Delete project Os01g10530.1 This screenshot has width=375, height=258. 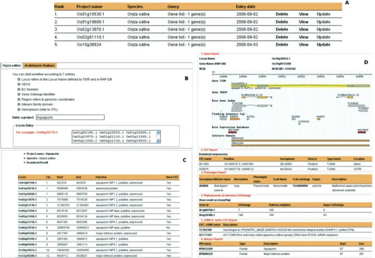pyautogui.click(x=282, y=14)
